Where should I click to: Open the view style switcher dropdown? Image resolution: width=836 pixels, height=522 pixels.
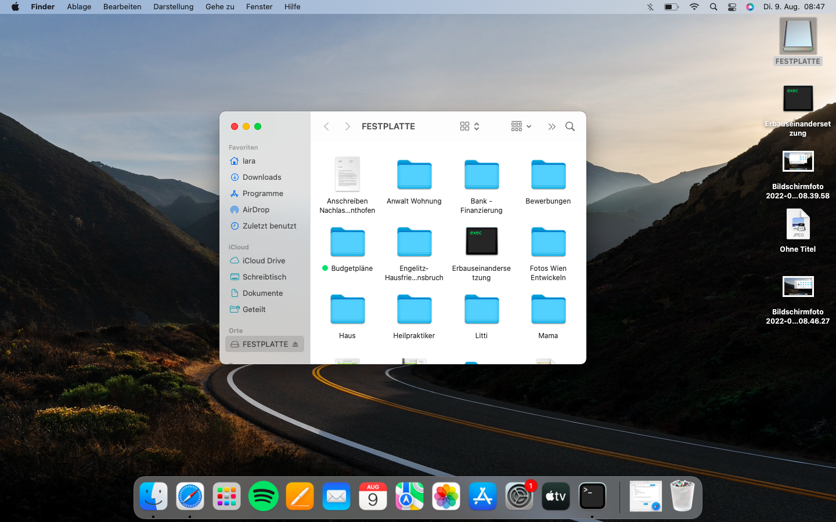pos(469,126)
